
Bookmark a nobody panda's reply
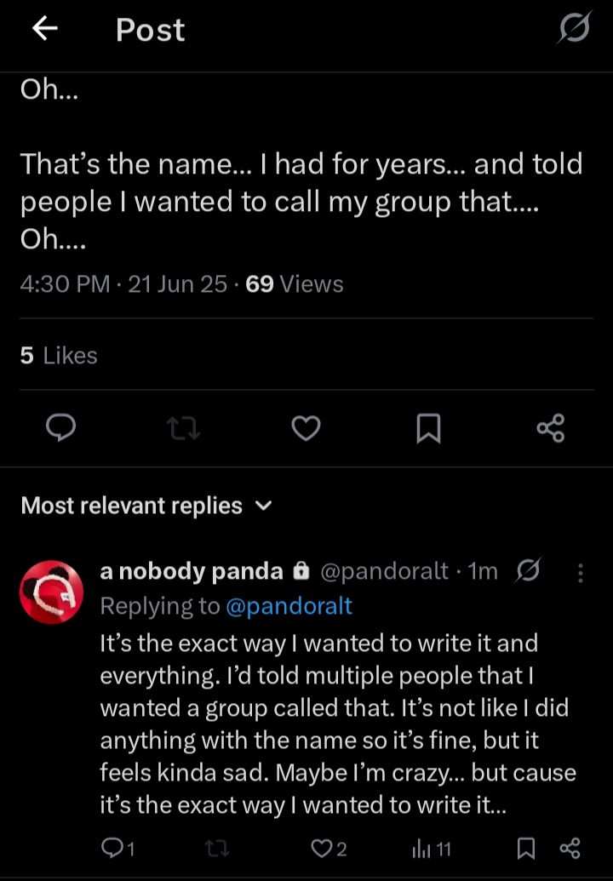click(x=526, y=848)
